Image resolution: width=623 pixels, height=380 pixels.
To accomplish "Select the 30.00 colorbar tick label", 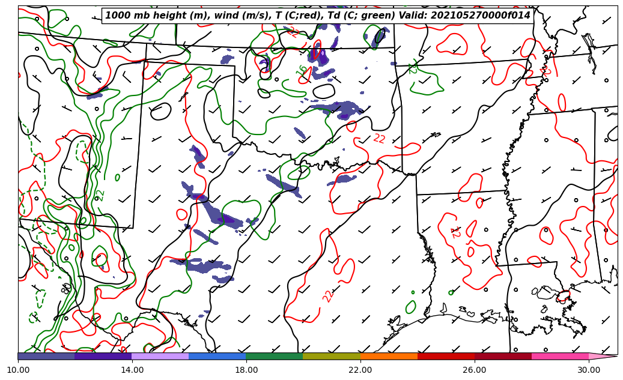I will pyautogui.click(x=589, y=370).
